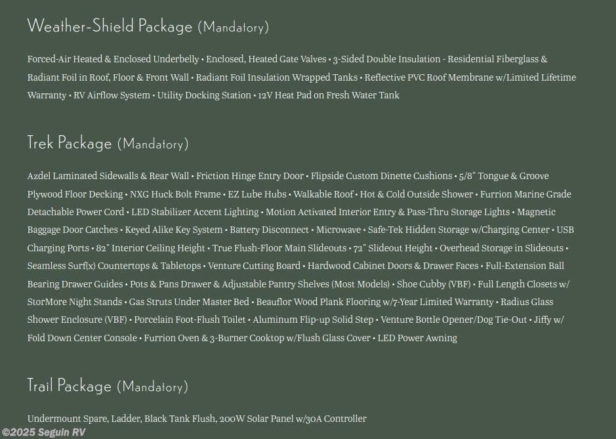Click the Seguin RV copyright watermark
The width and height of the screenshot is (616, 439).
point(43,432)
